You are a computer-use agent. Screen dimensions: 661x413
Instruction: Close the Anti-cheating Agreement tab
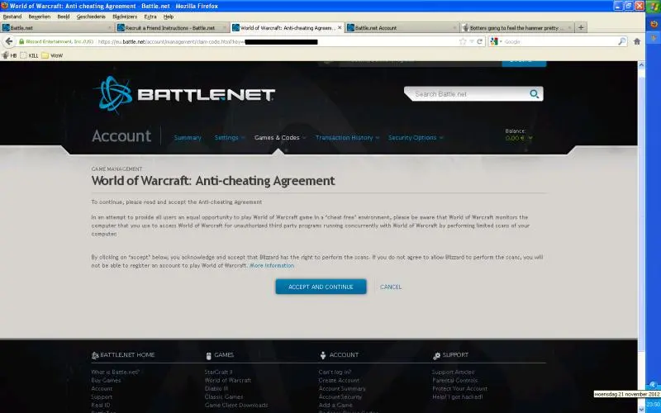pyautogui.click(x=340, y=27)
